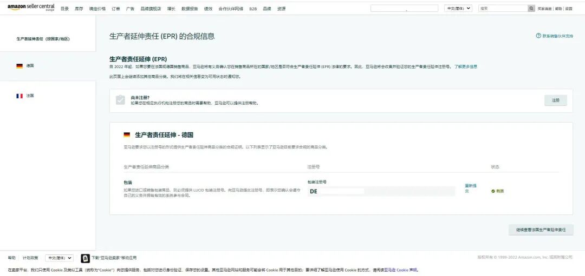Click the search magnifier icon
The image size is (585, 276).
coord(531,8)
